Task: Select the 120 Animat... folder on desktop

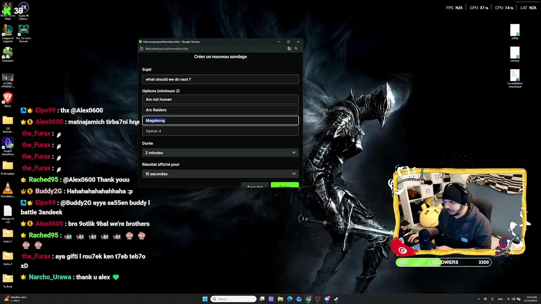Action: click(x=8, y=125)
